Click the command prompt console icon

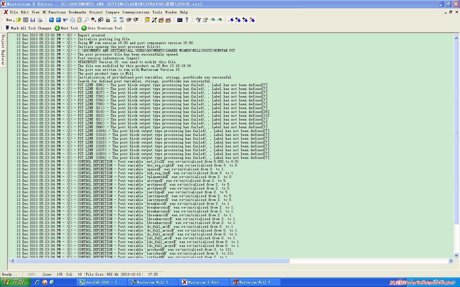point(180,20)
